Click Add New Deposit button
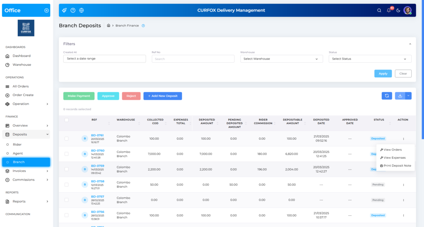The image size is (424, 227). tap(162, 96)
